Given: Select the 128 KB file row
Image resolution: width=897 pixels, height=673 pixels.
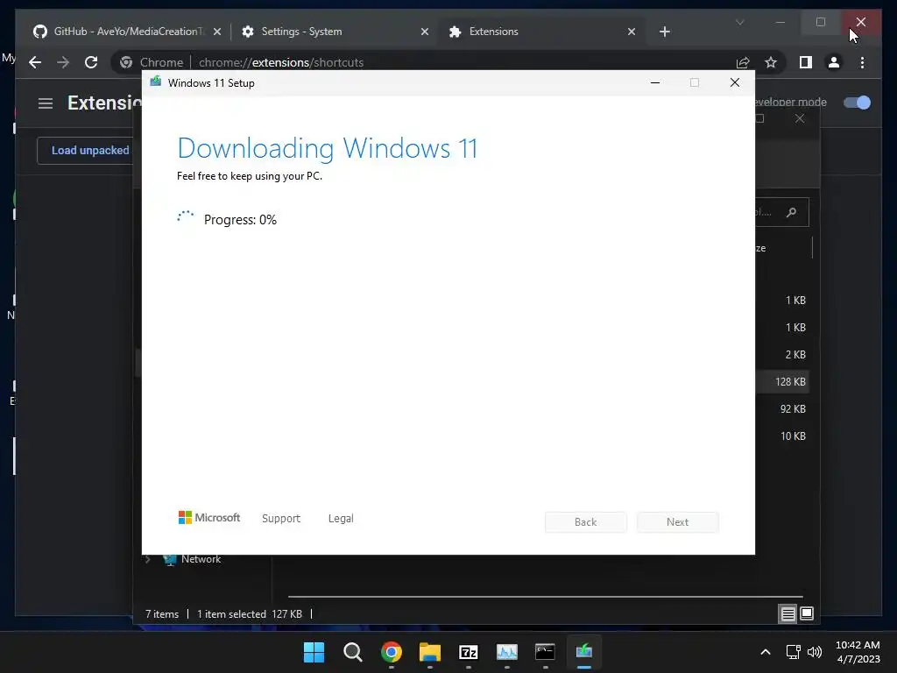Looking at the screenshot, I should pyautogui.click(x=782, y=382).
